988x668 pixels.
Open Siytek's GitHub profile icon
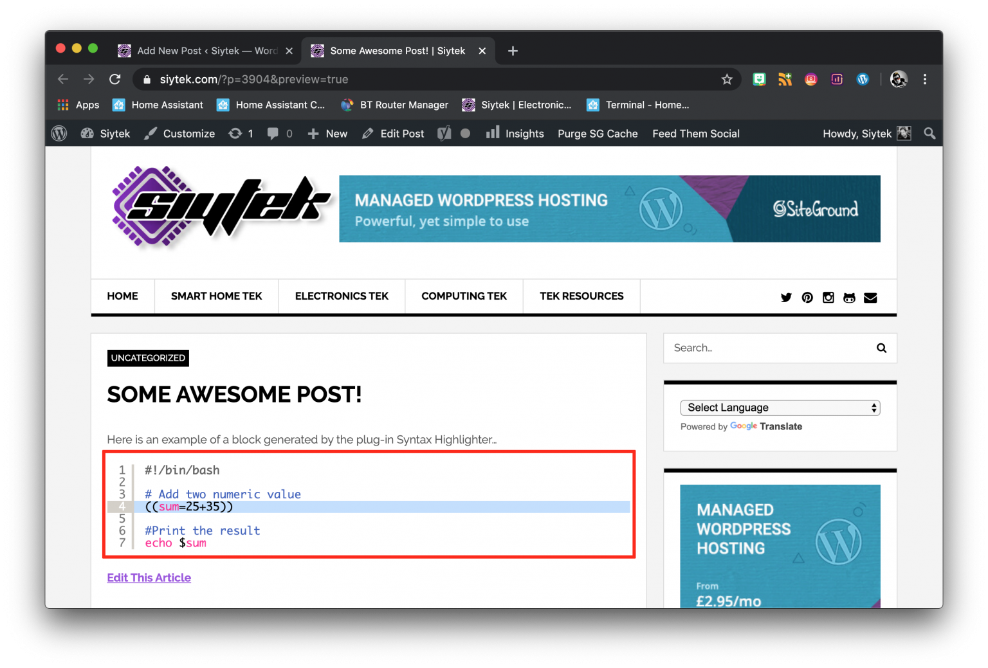click(849, 297)
